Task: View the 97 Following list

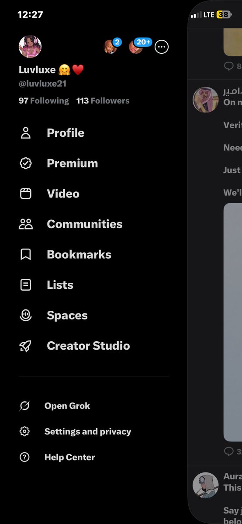Action: pyautogui.click(x=44, y=101)
